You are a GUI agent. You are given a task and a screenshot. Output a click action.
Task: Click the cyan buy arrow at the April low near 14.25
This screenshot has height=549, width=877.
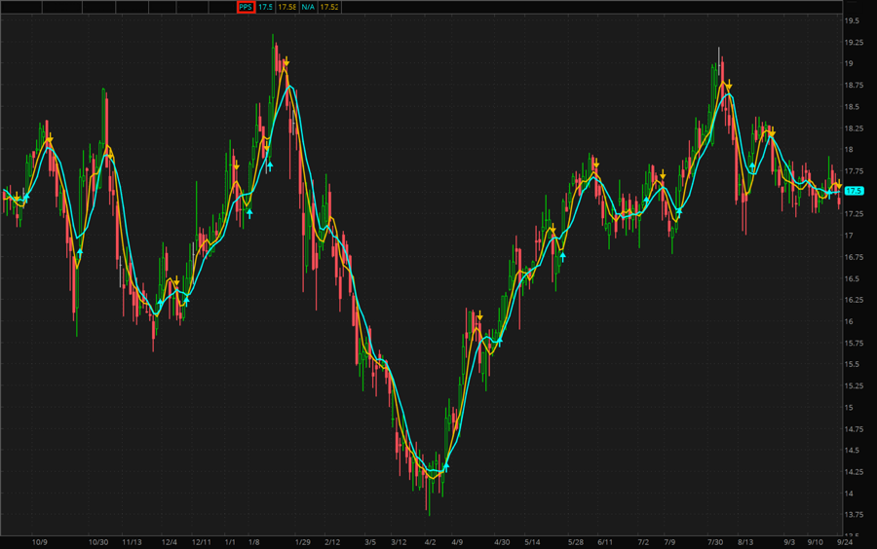[445, 467]
